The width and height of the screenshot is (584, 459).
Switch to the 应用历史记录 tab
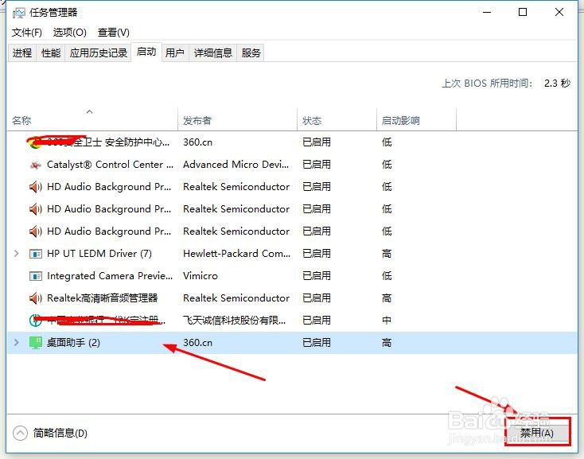coord(99,53)
